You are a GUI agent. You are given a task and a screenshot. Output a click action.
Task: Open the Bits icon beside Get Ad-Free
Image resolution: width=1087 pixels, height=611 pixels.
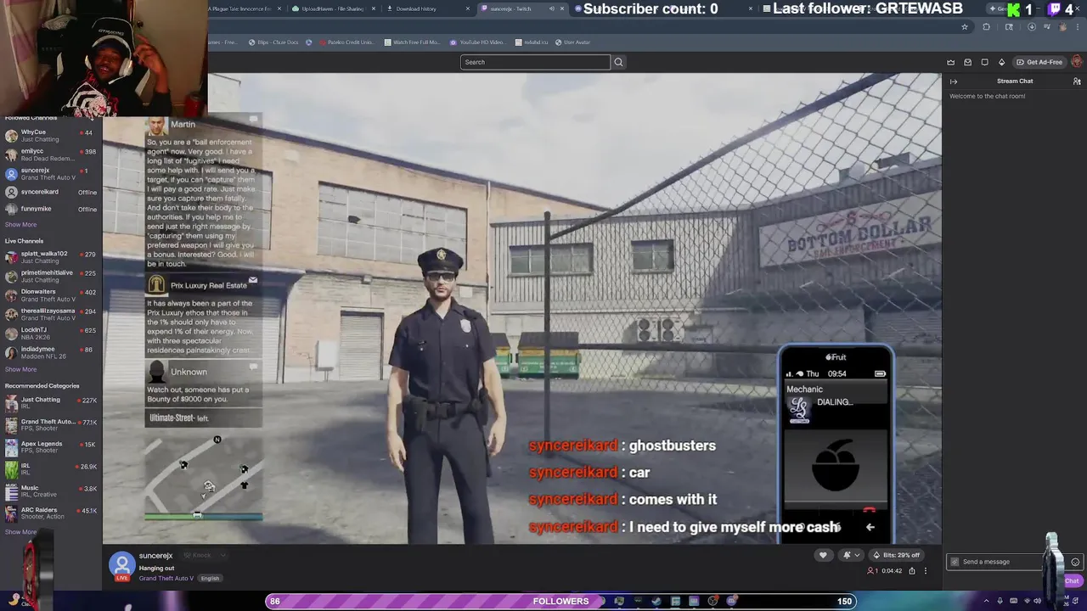coord(1001,62)
